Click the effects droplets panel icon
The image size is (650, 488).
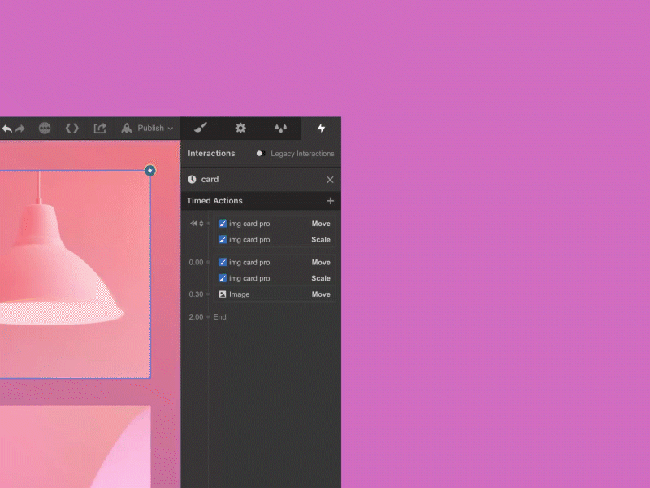click(x=281, y=128)
